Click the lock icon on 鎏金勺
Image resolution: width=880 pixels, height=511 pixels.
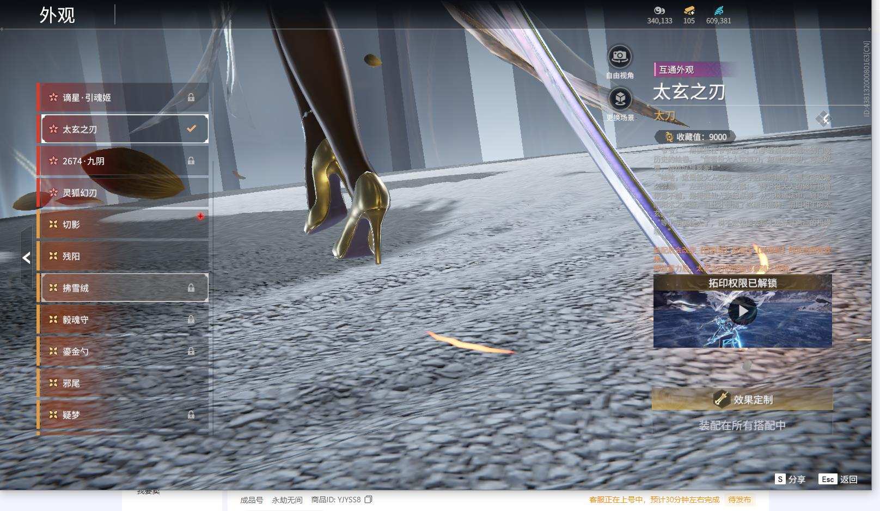tap(191, 351)
